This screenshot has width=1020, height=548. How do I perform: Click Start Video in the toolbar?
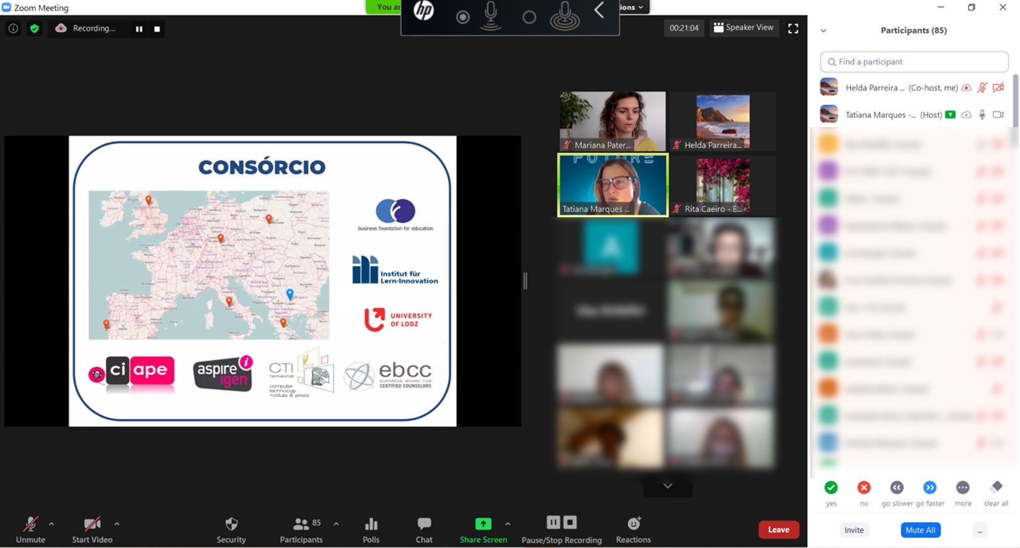click(x=92, y=530)
